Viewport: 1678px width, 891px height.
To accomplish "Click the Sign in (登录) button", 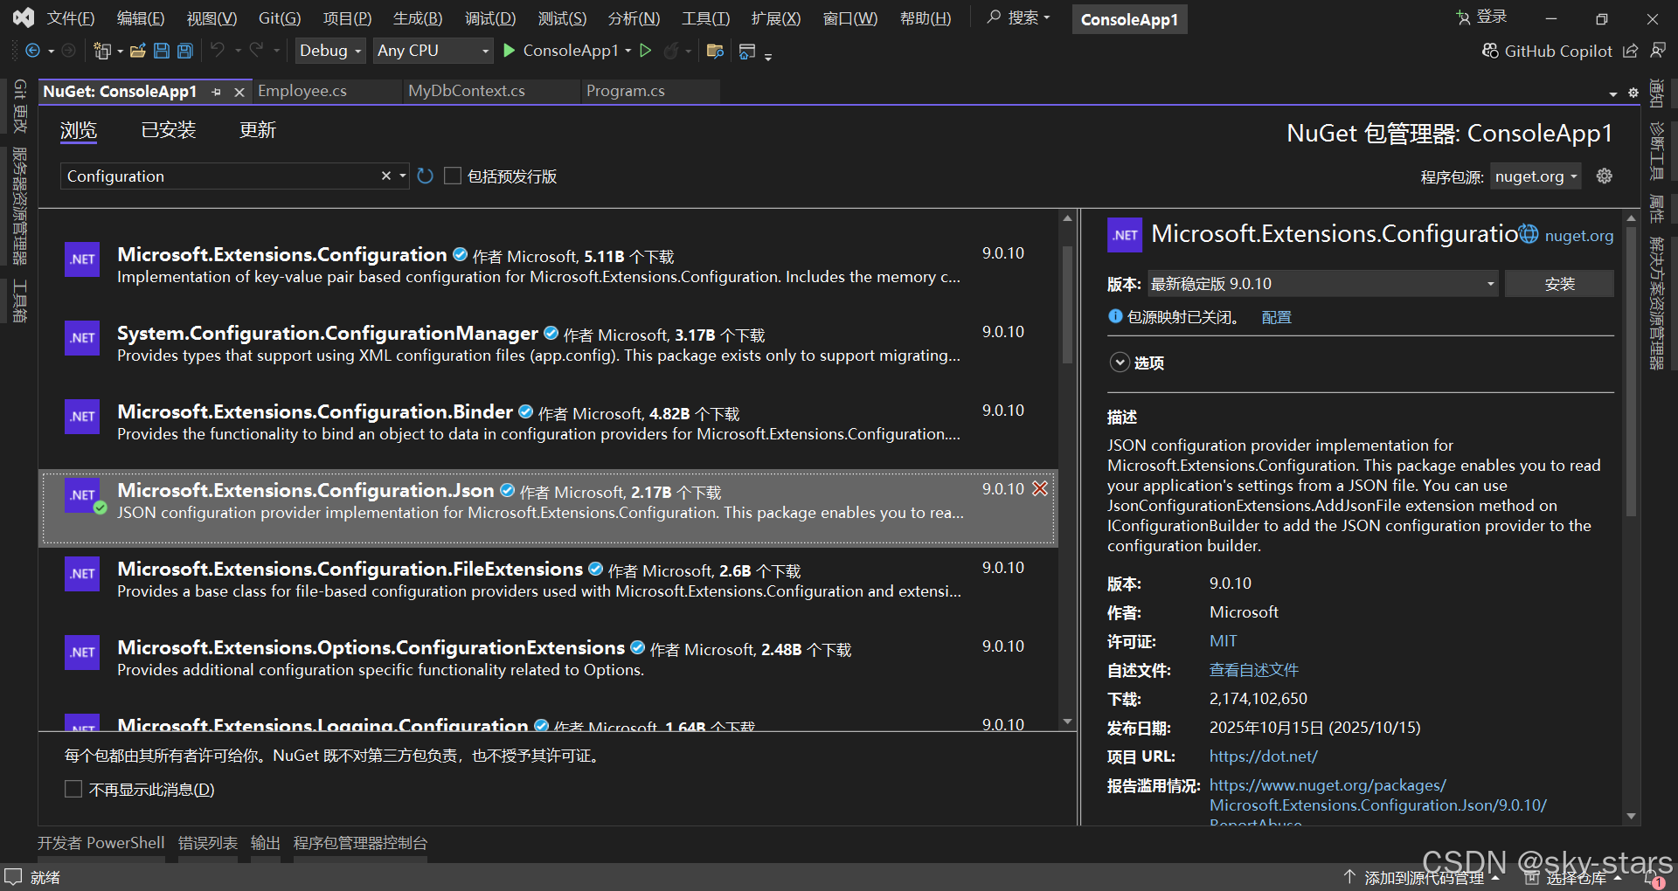I will (1481, 17).
